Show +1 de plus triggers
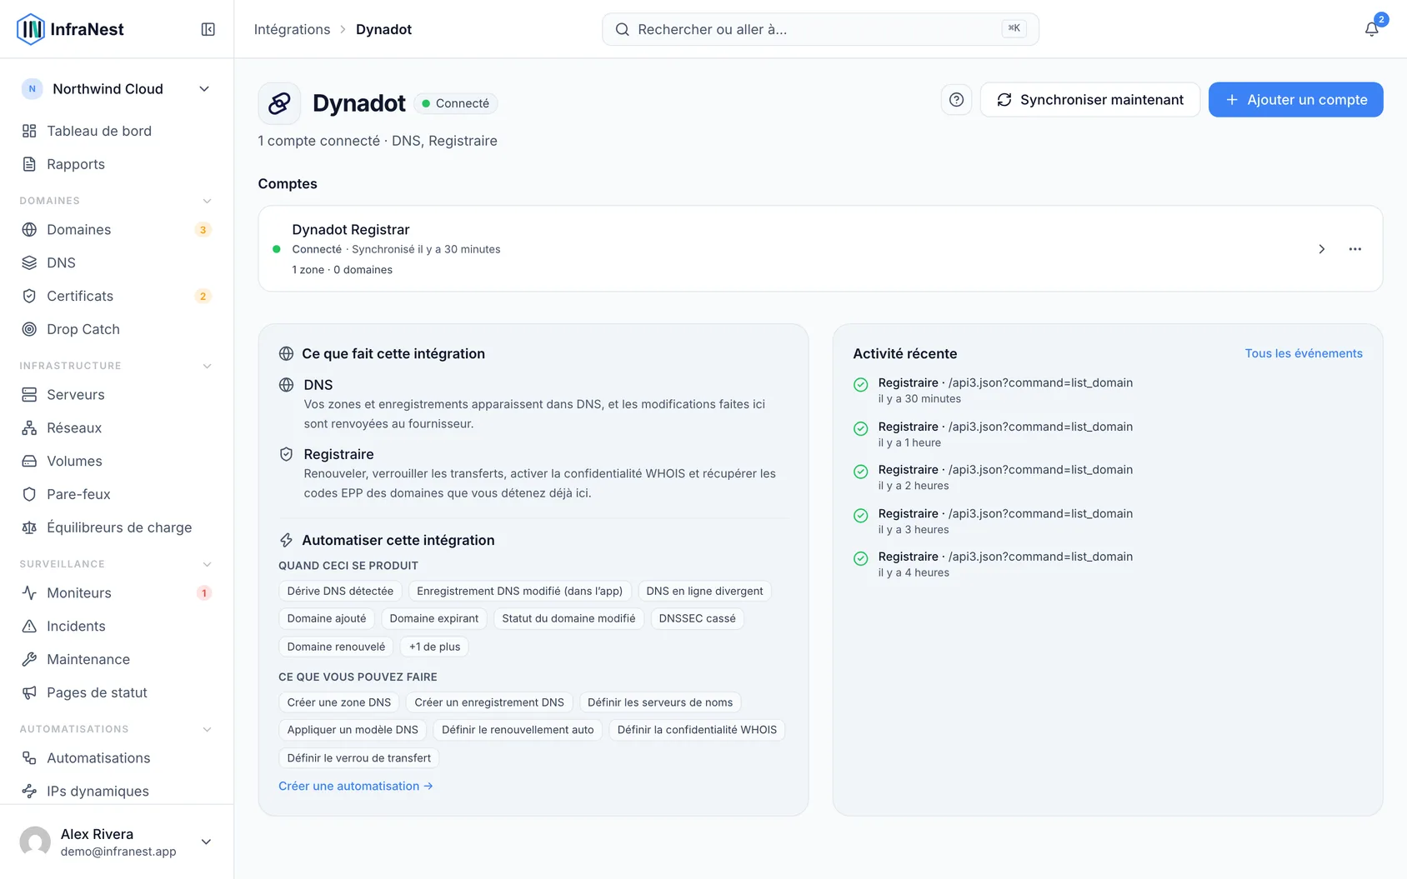Viewport: 1407px width, 879px height. [434, 647]
